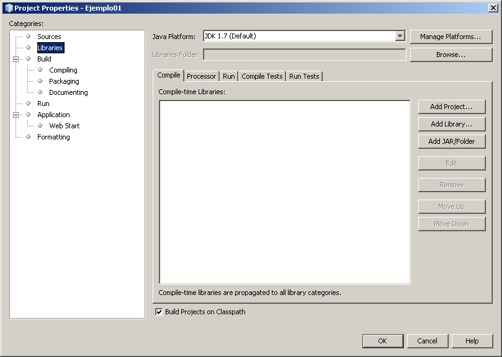Select the Libraries category

(x=50, y=48)
